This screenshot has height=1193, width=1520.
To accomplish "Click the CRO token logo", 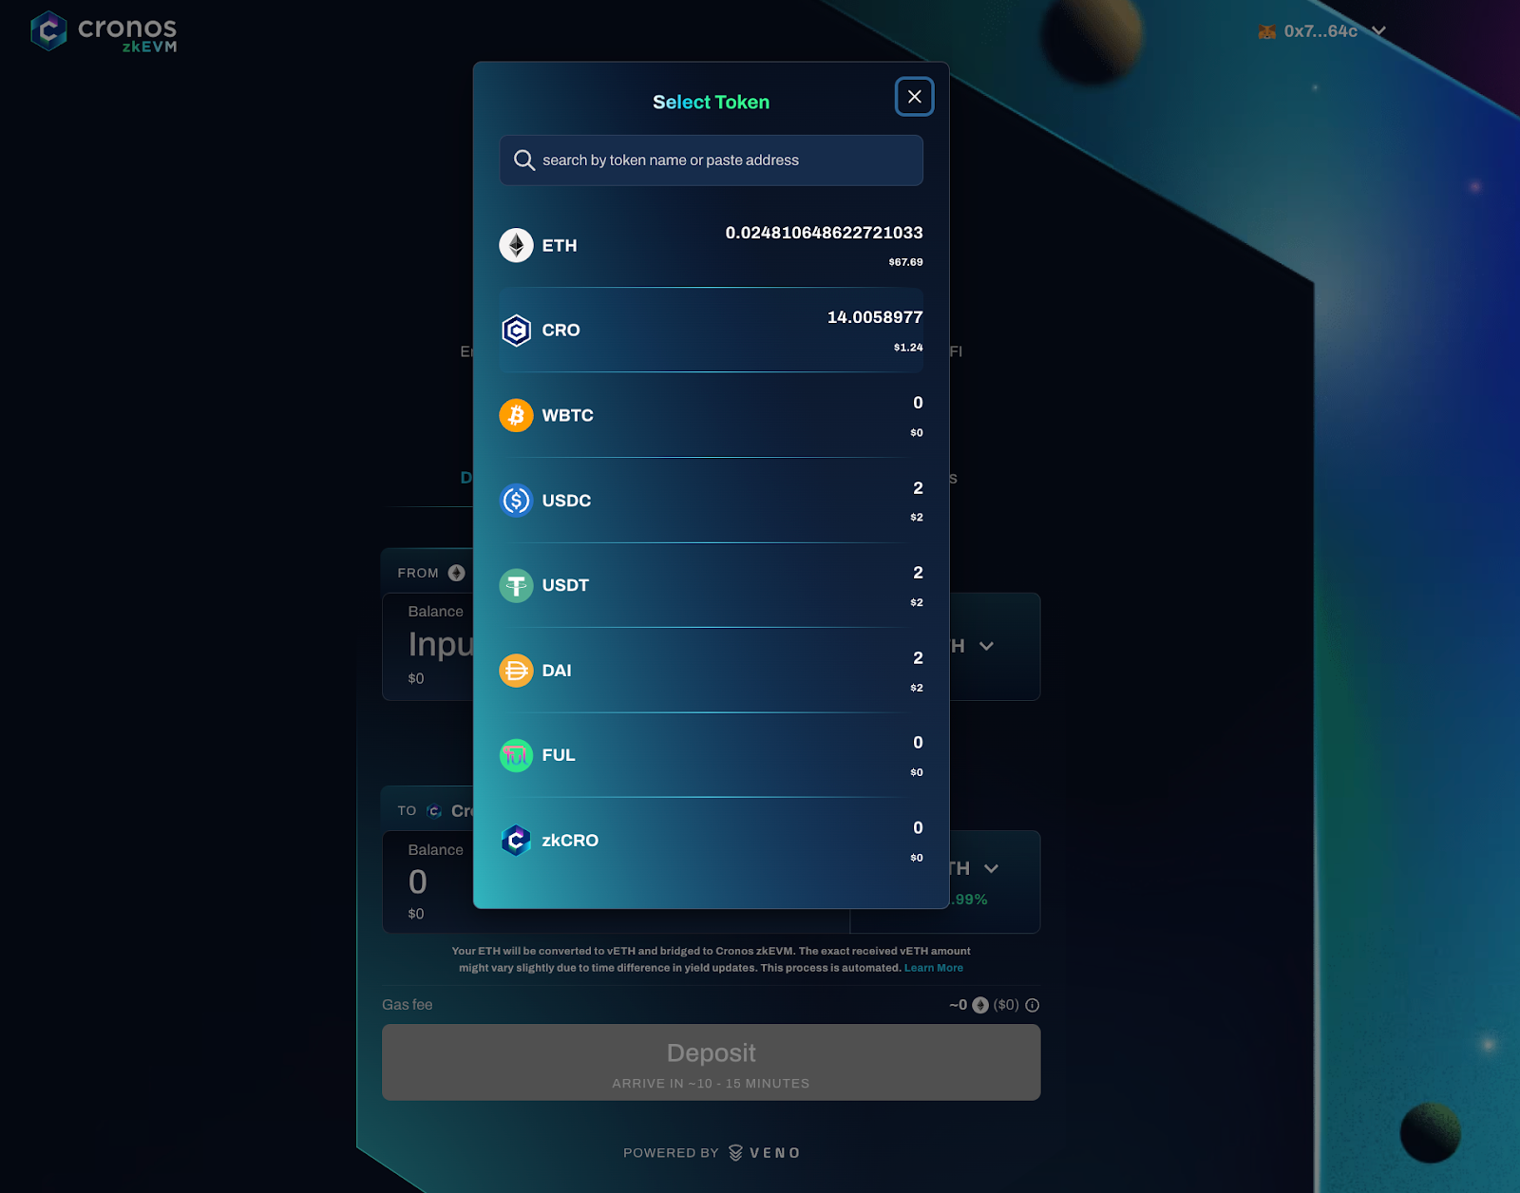I will click(x=516, y=331).
